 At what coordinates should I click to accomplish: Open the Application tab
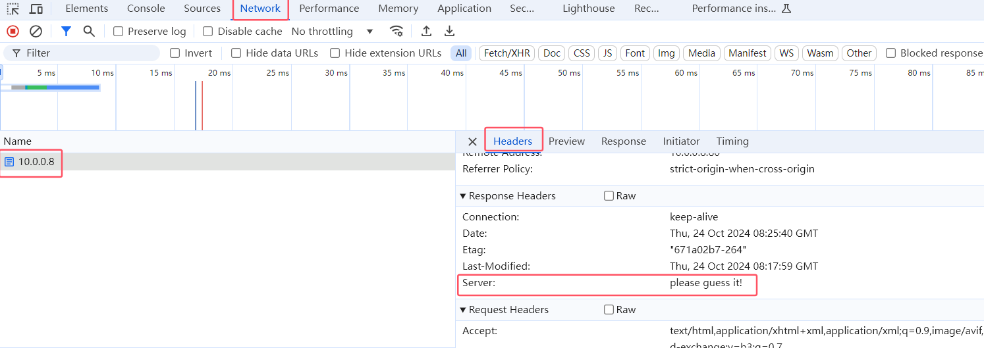[464, 9]
